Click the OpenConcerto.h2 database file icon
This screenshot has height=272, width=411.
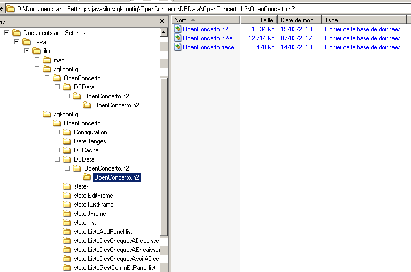pyautogui.click(x=178, y=29)
